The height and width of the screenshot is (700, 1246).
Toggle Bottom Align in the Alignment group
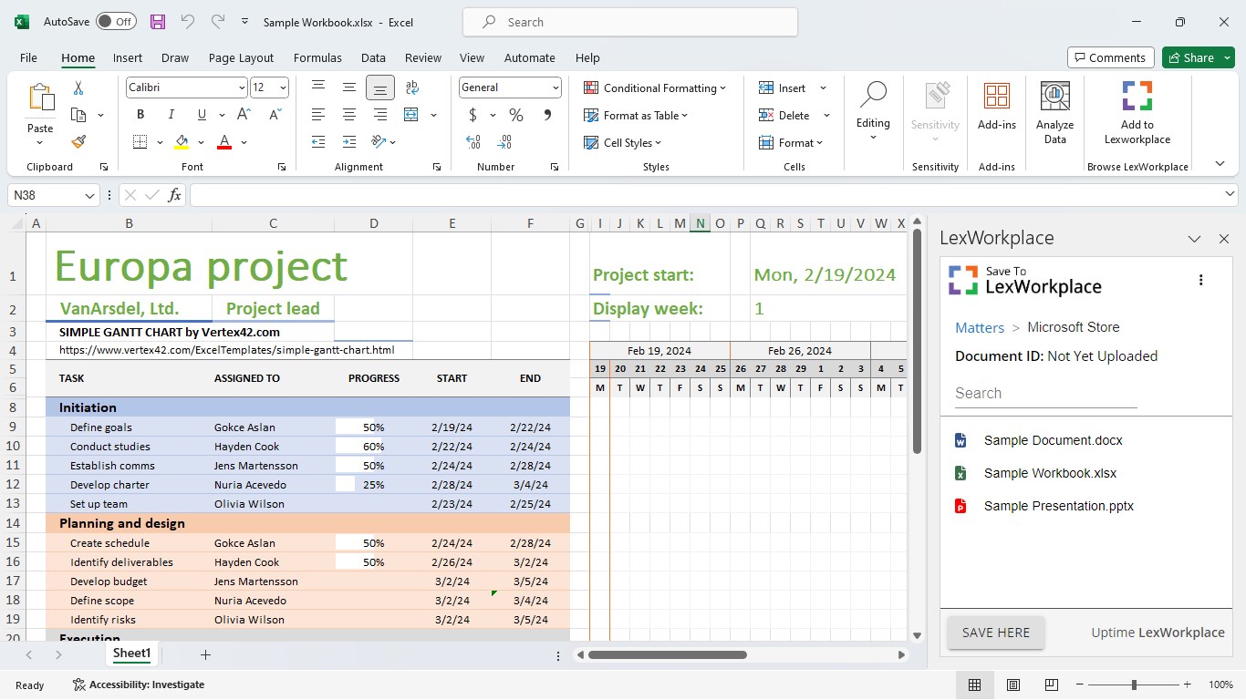(380, 87)
